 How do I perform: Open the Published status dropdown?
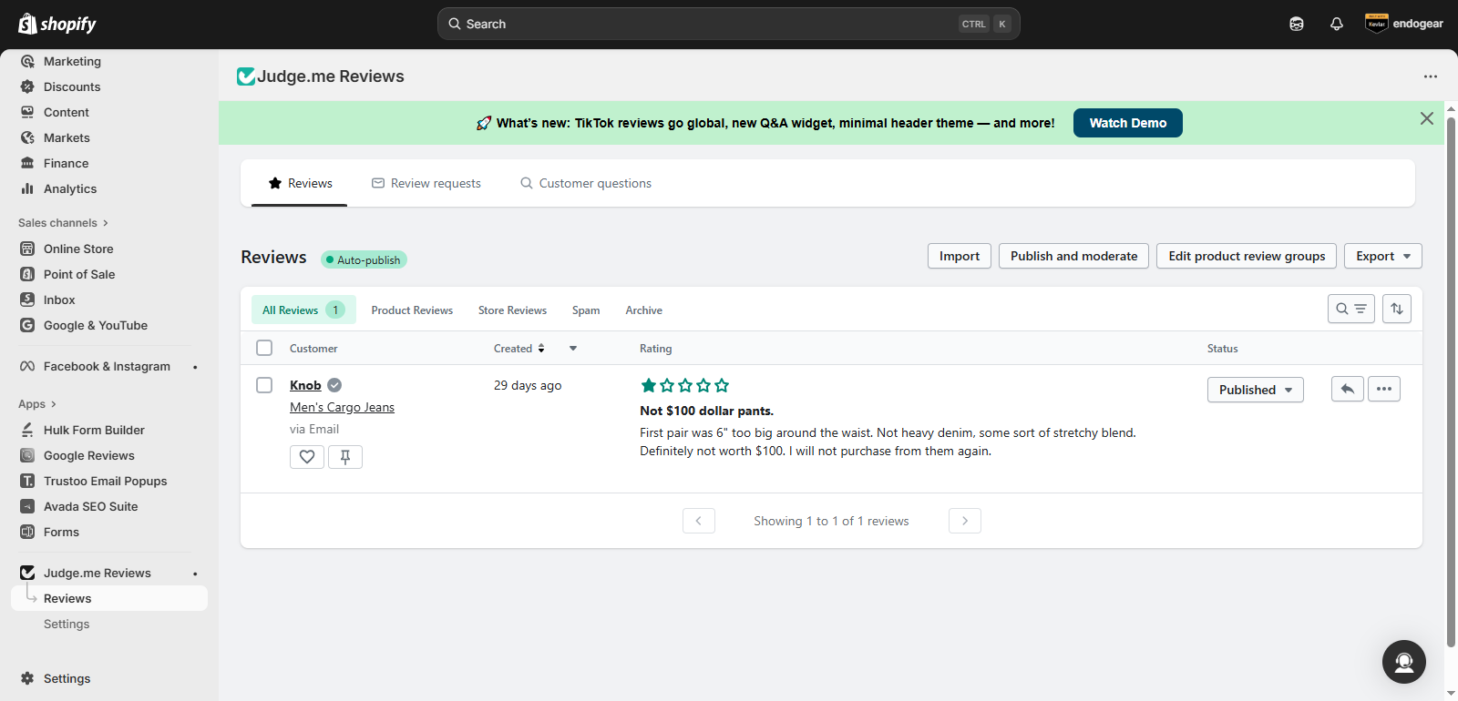1255,390
